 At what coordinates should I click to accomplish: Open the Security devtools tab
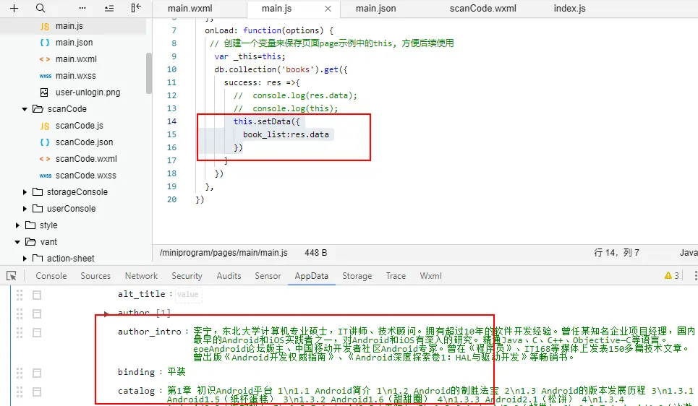click(187, 276)
